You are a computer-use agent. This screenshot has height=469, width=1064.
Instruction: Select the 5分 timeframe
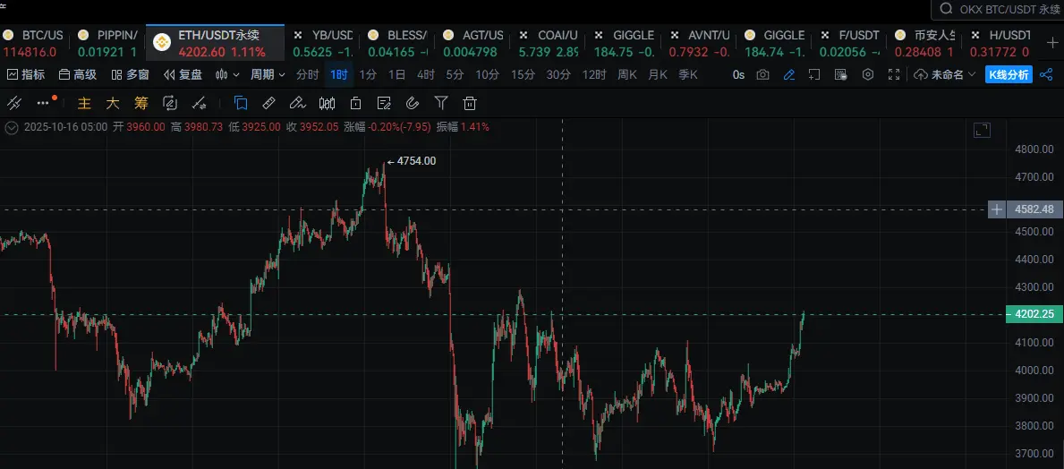point(455,74)
